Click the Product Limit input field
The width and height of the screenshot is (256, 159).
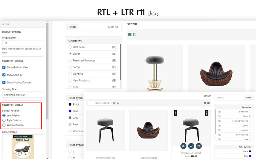click(x=23, y=43)
